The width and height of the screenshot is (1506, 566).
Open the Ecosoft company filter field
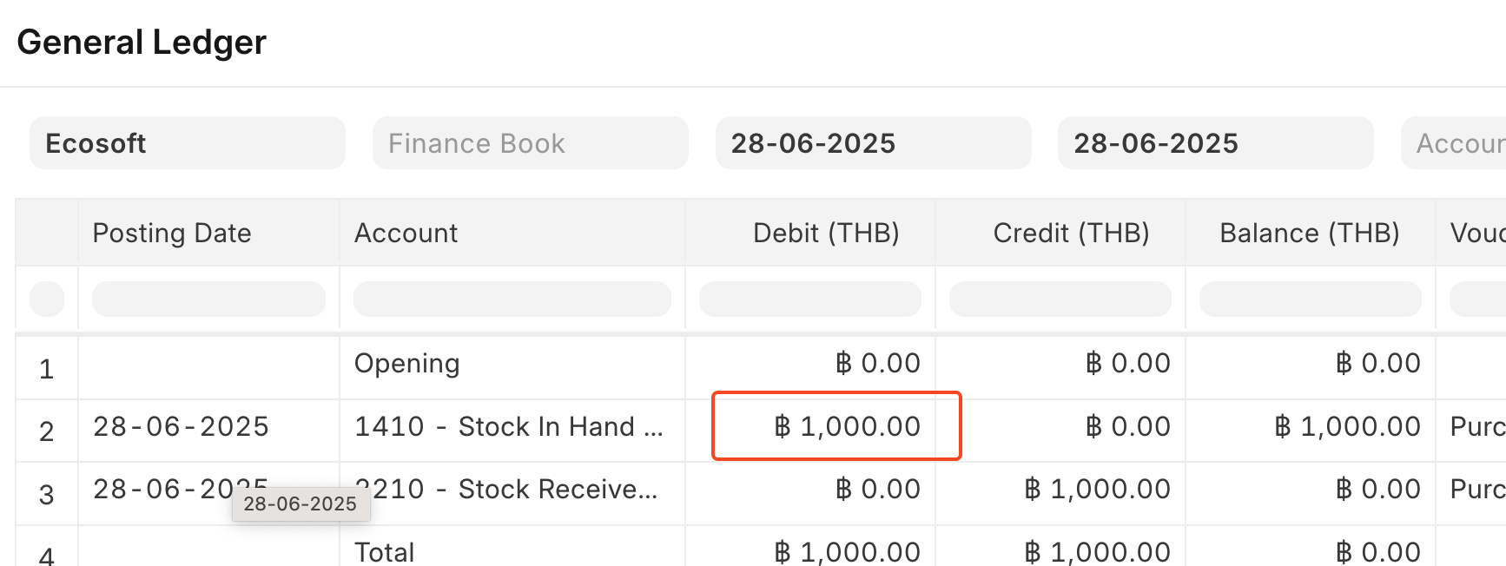(188, 143)
